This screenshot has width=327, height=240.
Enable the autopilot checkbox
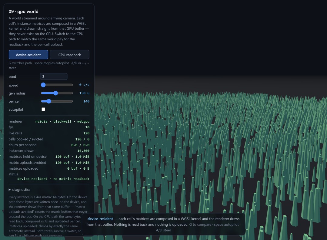pyautogui.click(x=43, y=109)
